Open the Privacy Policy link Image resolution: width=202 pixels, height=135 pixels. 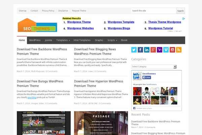48,11
